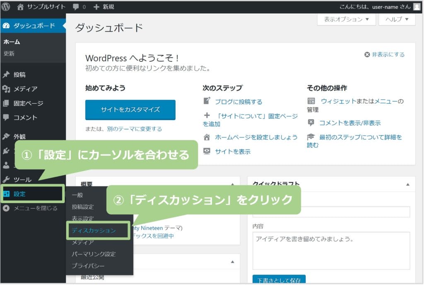Click the monitor icon beside サイトを表示
The image size is (424, 285).
point(207,151)
